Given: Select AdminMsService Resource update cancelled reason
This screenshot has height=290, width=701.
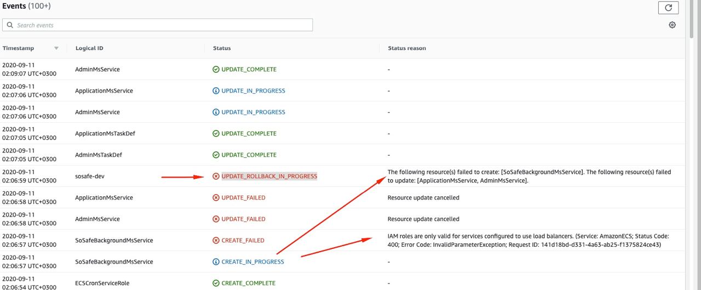Looking at the screenshot, I should tap(423, 219).
